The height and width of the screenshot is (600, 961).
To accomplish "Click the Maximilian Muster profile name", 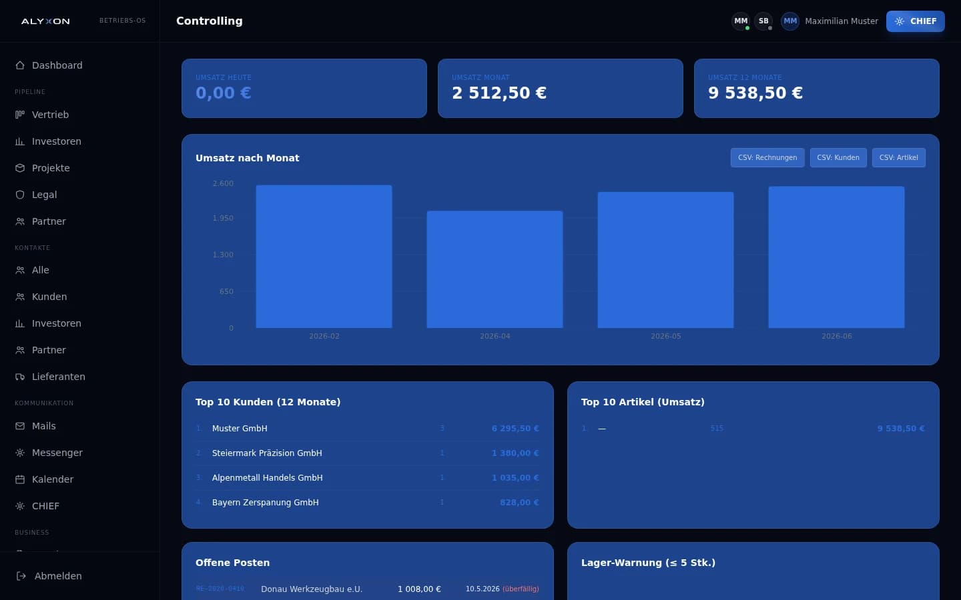I will [x=842, y=21].
